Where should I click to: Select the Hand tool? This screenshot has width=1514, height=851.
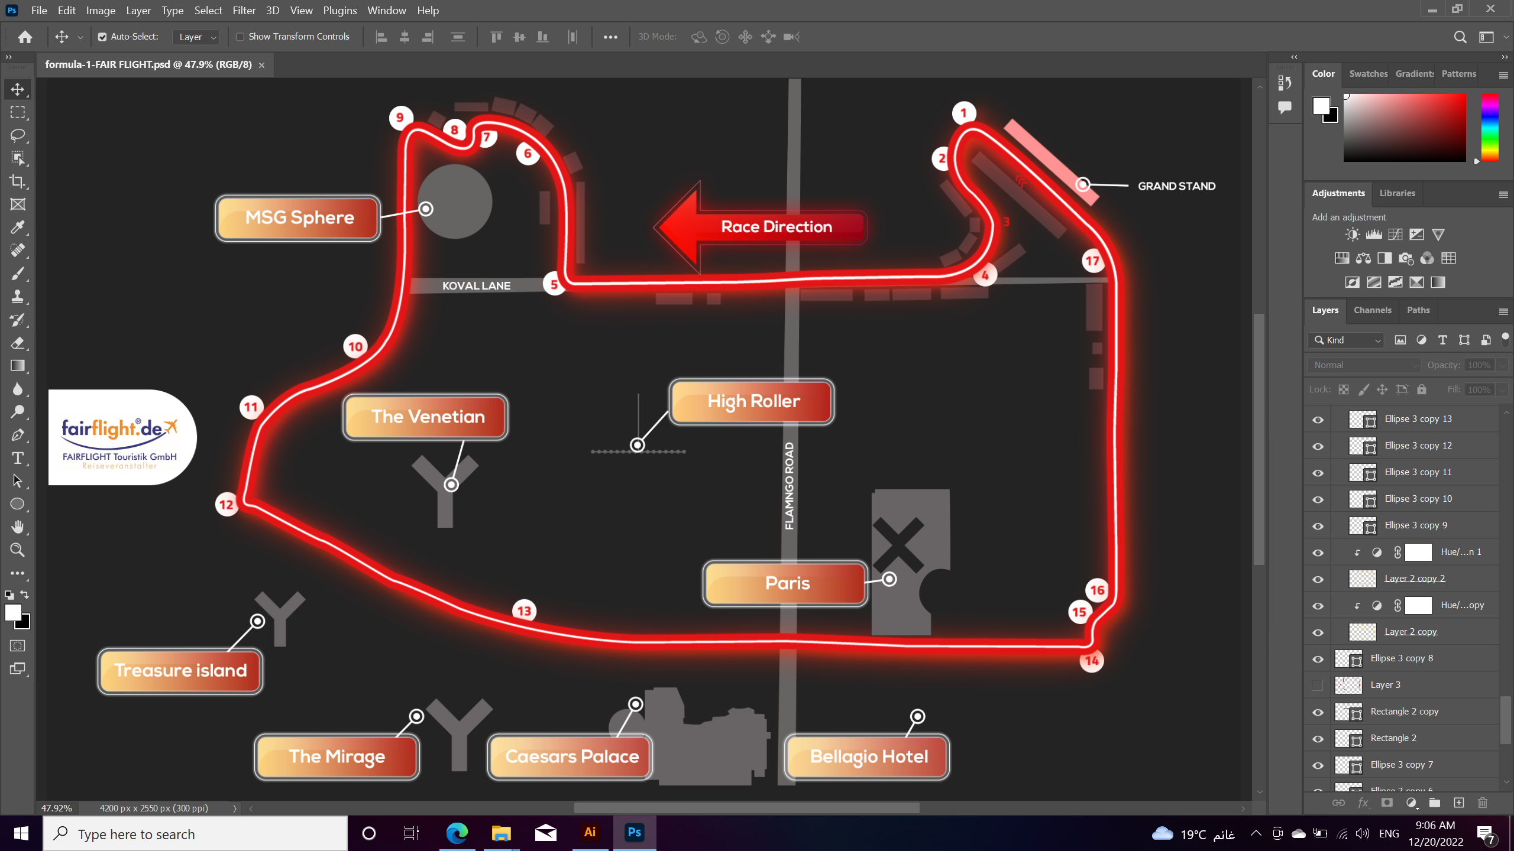(18, 527)
